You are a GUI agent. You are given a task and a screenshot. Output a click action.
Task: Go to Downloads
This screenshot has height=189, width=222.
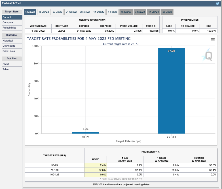pos(12,46)
